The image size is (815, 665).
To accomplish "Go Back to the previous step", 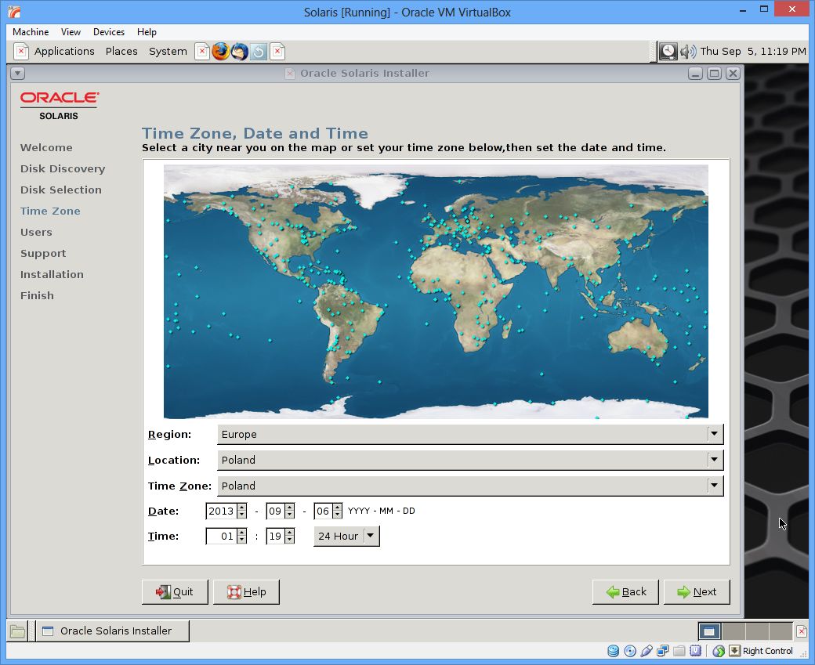I will click(x=626, y=591).
